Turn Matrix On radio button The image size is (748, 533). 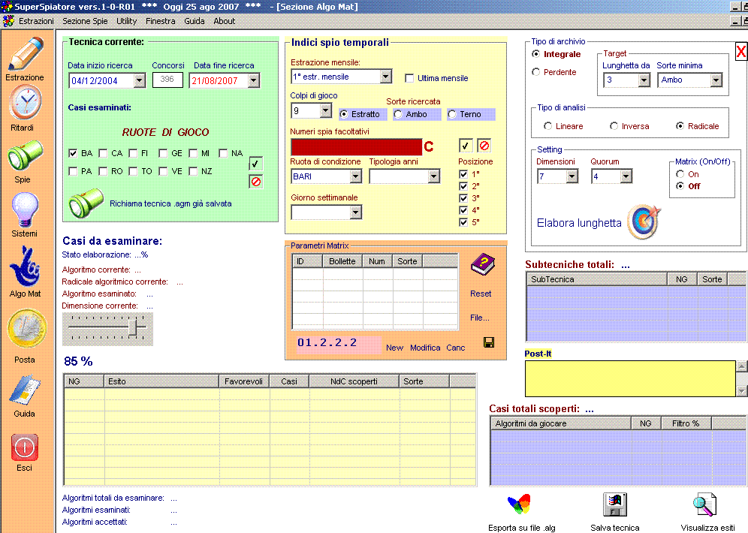pyautogui.click(x=680, y=174)
